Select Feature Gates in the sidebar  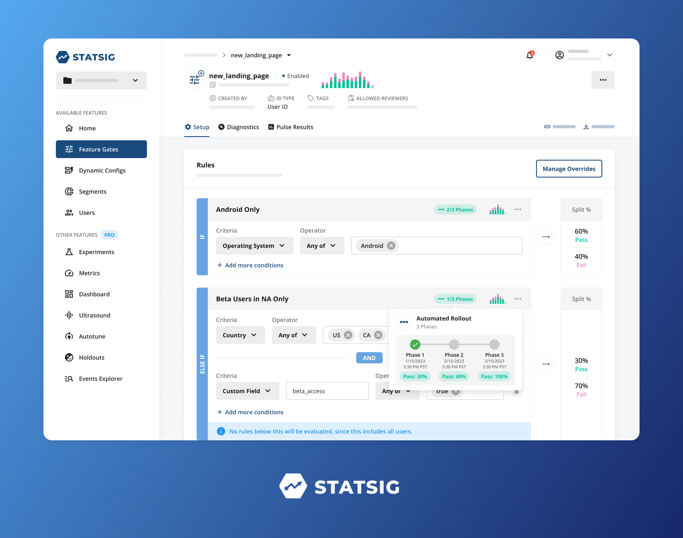101,149
